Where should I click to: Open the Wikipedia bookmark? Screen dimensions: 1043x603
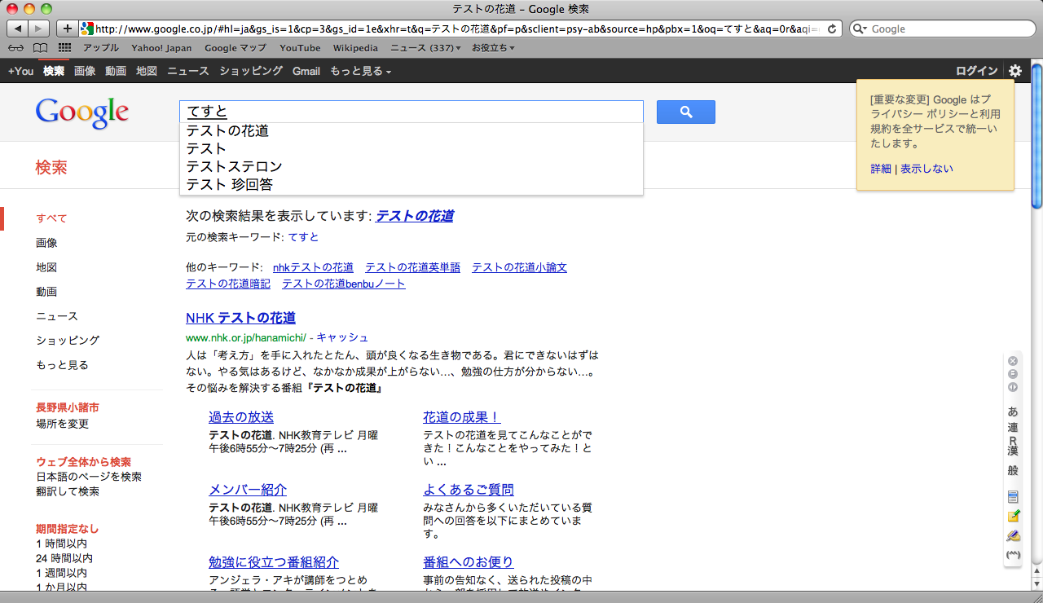click(355, 48)
